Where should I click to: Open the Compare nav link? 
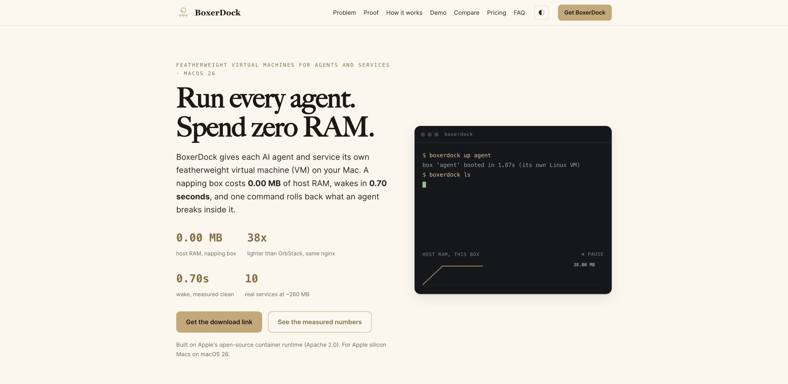(466, 13)
